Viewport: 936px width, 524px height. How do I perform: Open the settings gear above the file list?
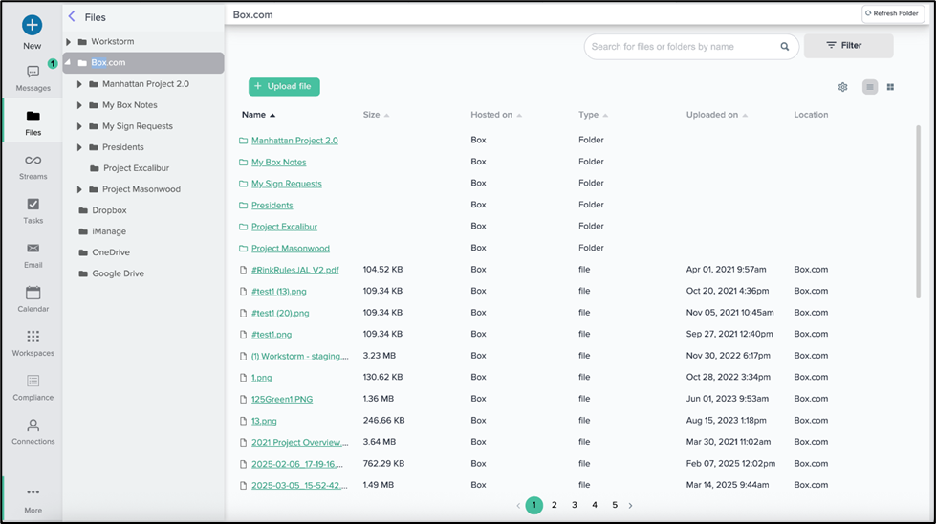tap(842, 87)
